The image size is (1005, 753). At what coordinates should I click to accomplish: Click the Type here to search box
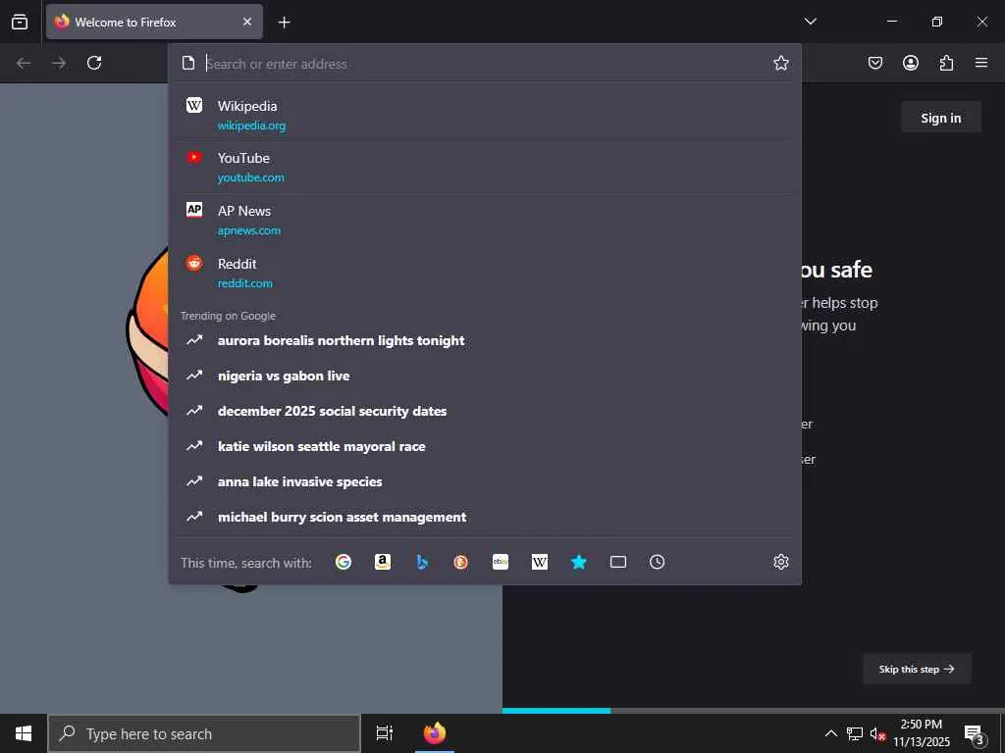click(204, 733)
